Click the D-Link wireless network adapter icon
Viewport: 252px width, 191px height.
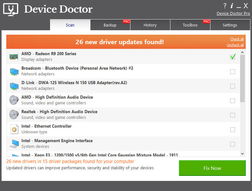coord(14,86)
